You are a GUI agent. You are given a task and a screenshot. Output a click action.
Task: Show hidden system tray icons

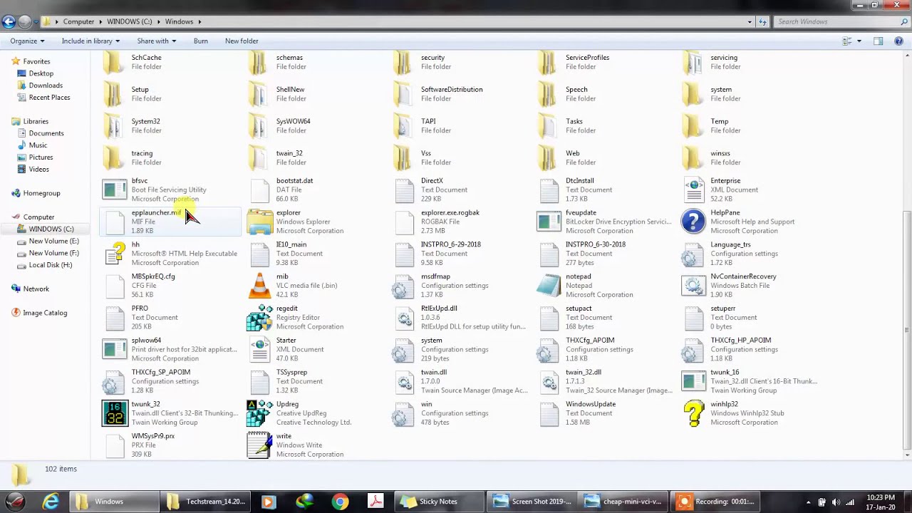[x=808, y=502]
